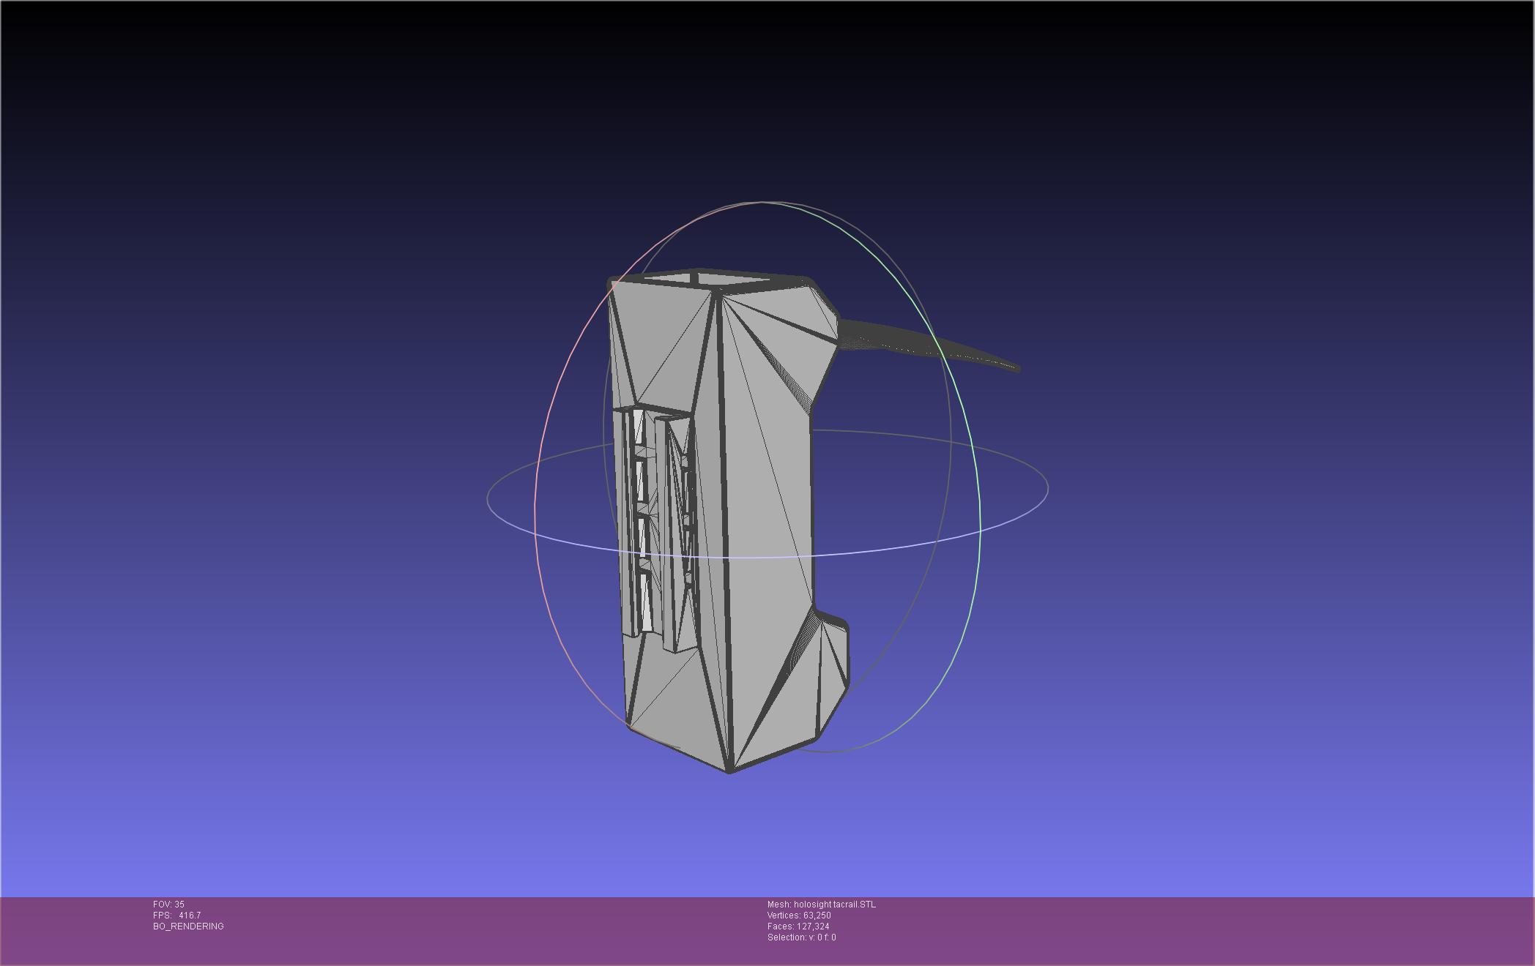
Task: Click the FPS counter text
Action: 176,916
